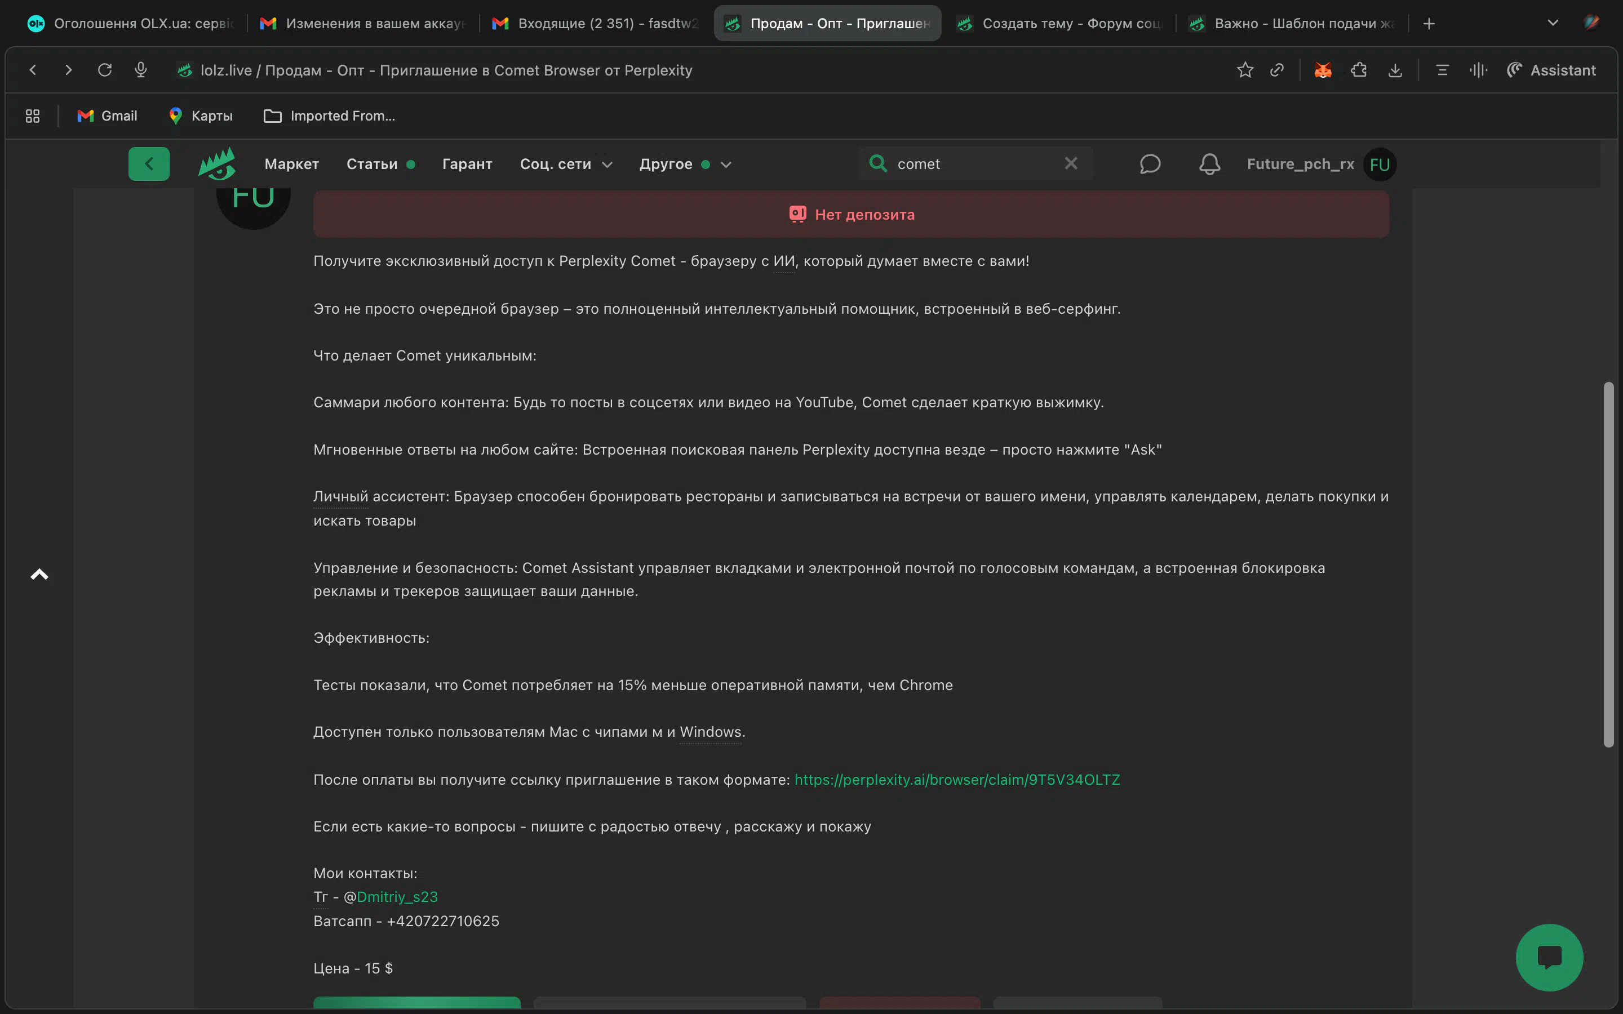The image size is (1623, 1014).
Task: Switch to Важно - Шаблон подачи tab
Action: point(1292,24)
